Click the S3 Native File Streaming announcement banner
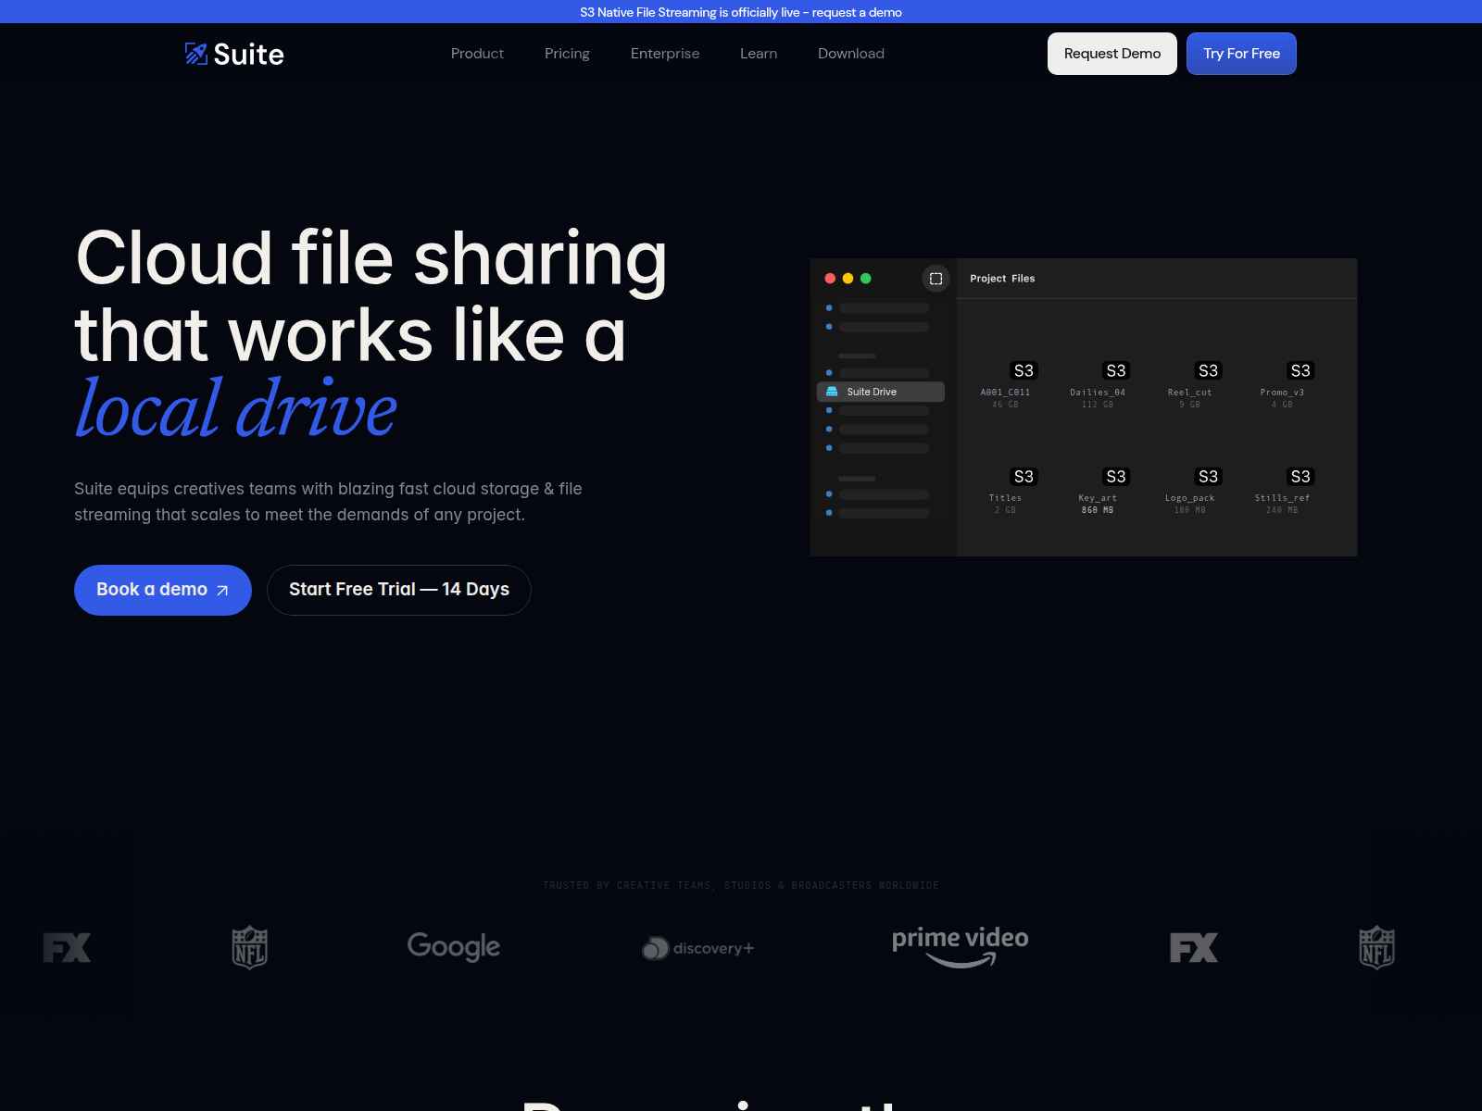 pyautogui.click(x=741, y=12)
